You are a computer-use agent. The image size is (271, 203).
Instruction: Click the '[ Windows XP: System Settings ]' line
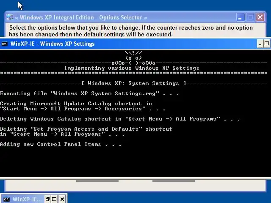point(133,83)
